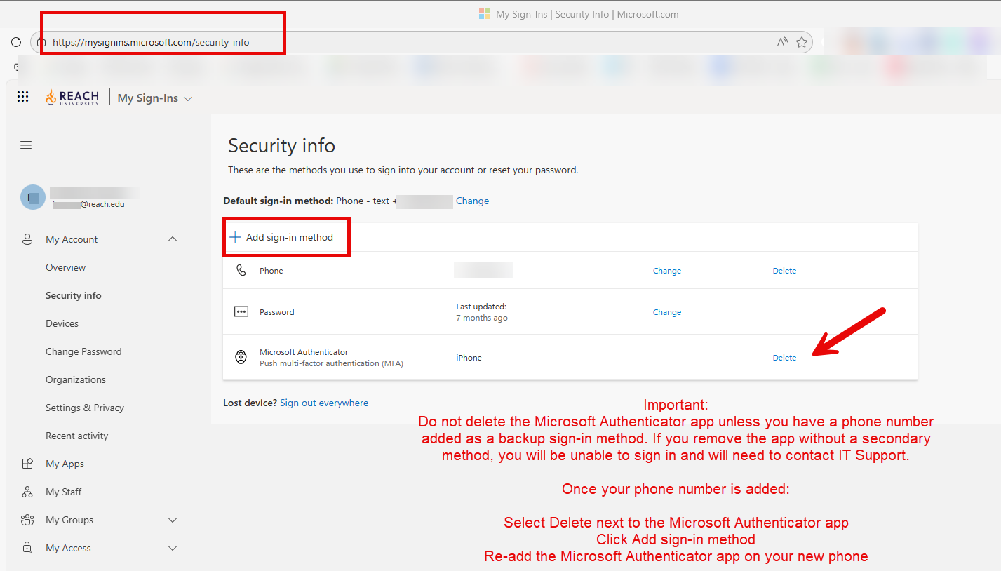Collapse the My Account section

(173, 239)
